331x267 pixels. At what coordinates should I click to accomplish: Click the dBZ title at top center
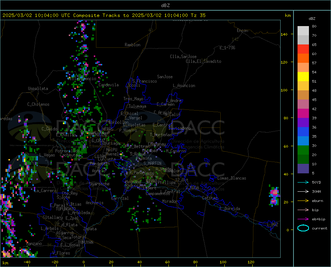coord(165,6)
